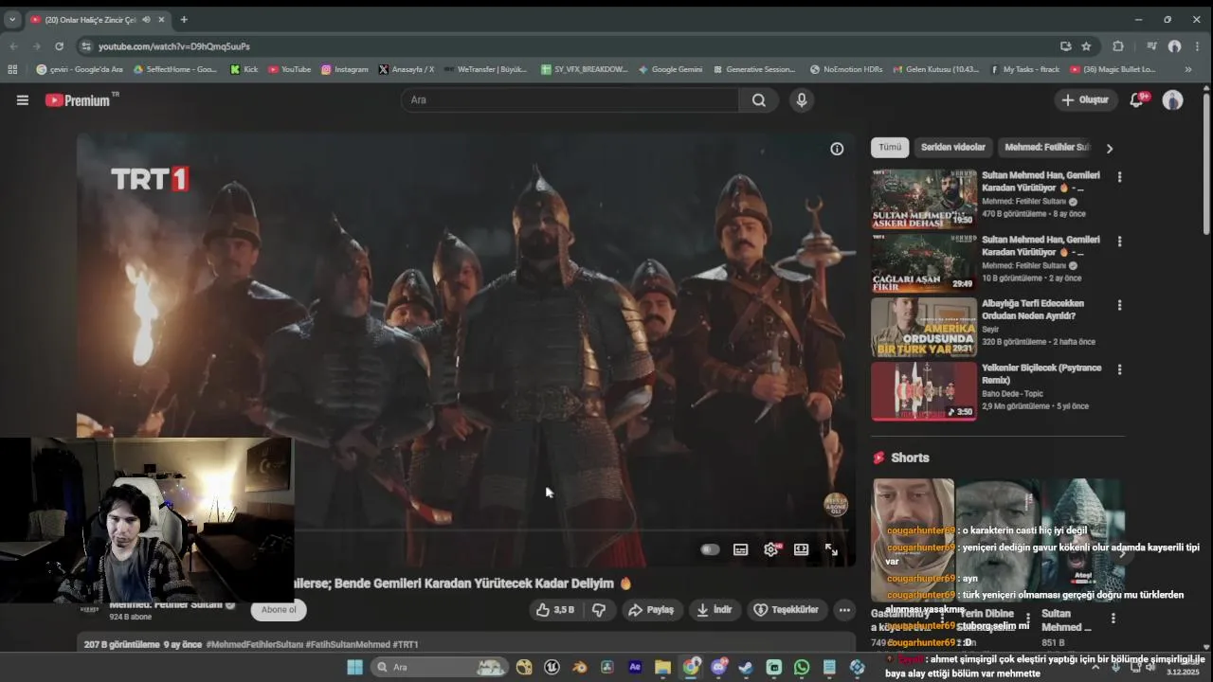
Task: Mute the tab via speaker icon
Action: coord(146,20)
